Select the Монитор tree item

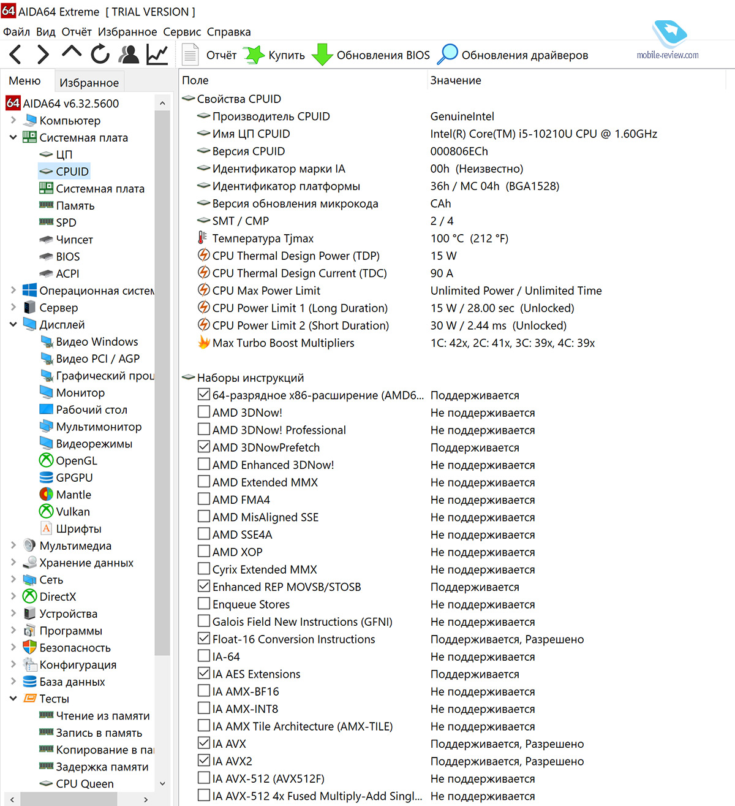80,392
